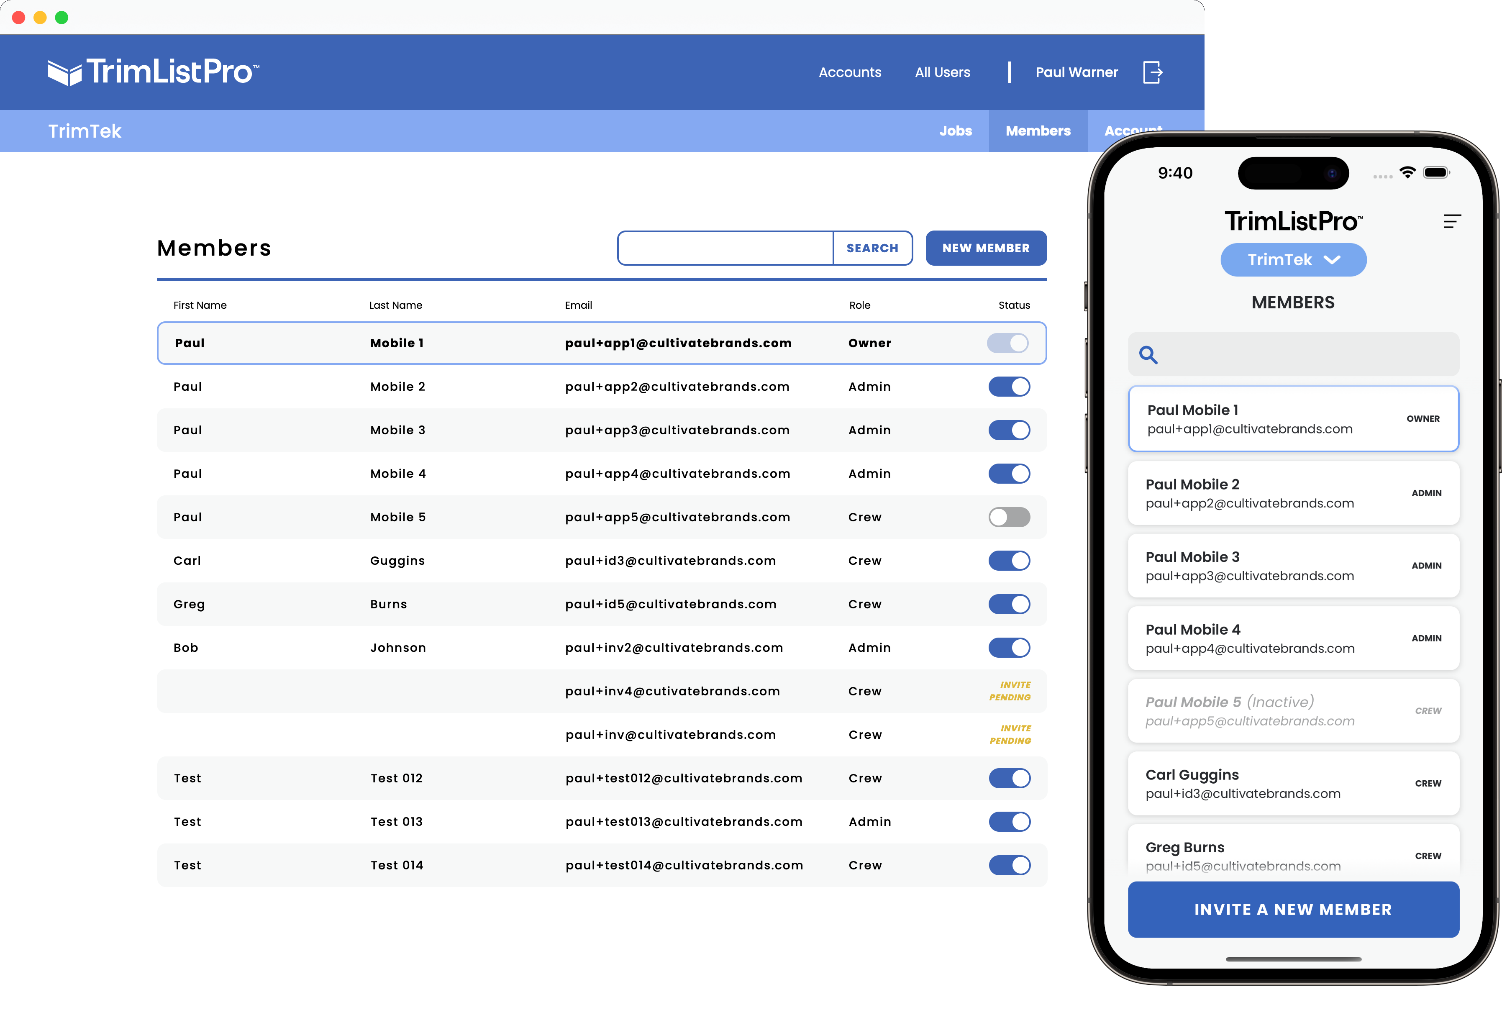The height and width of the screenshot is (1015, 1502).
Task: Tap INVITE A NEW MEMBER on phone
Action: pyautogui.click(x=1293, y=910)
